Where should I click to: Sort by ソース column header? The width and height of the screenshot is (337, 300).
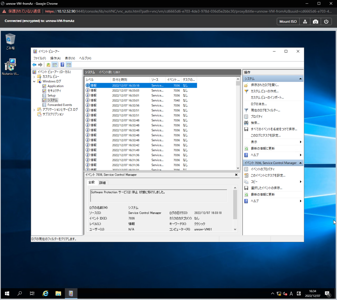[158, 80]
